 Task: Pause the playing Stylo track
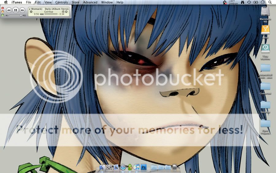click(15, 10)
